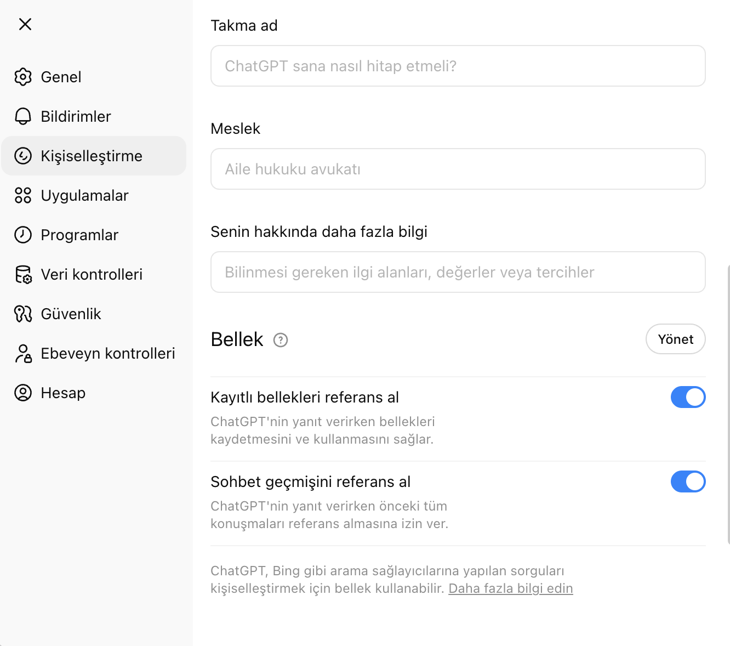This screenshot has height=646, width=730.
Task: Click the Güvenlik key icon
Action: click(x=23, y=314)
